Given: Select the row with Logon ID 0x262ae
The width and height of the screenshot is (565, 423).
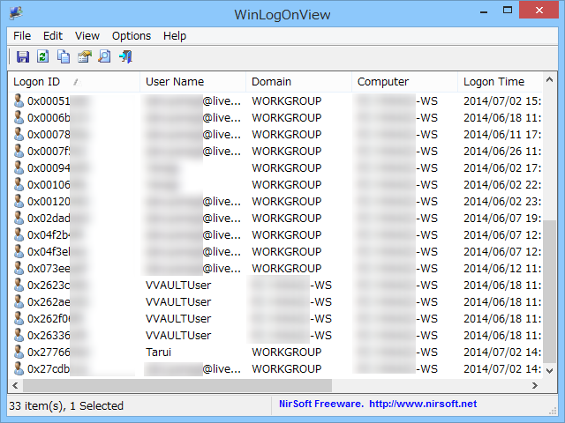Looking at the screenshot, I should click(x=275, y=301).
